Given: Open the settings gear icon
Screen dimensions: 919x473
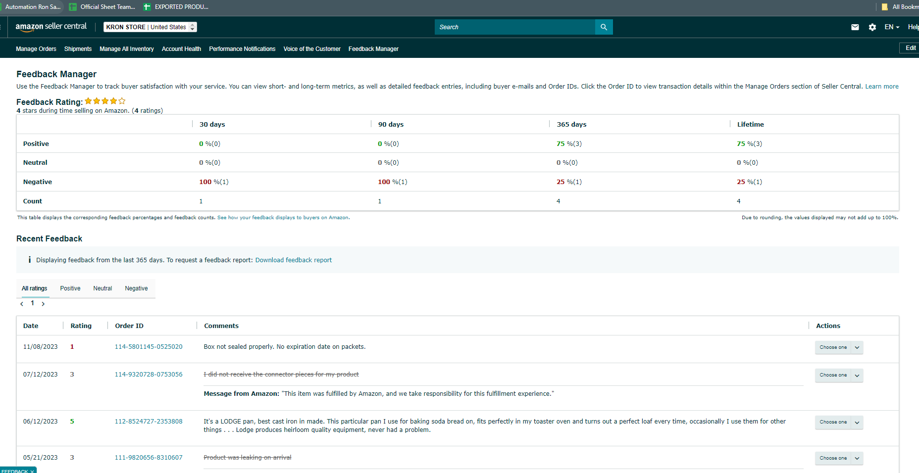Looking at the screenshot, I should tap(872, 27).
